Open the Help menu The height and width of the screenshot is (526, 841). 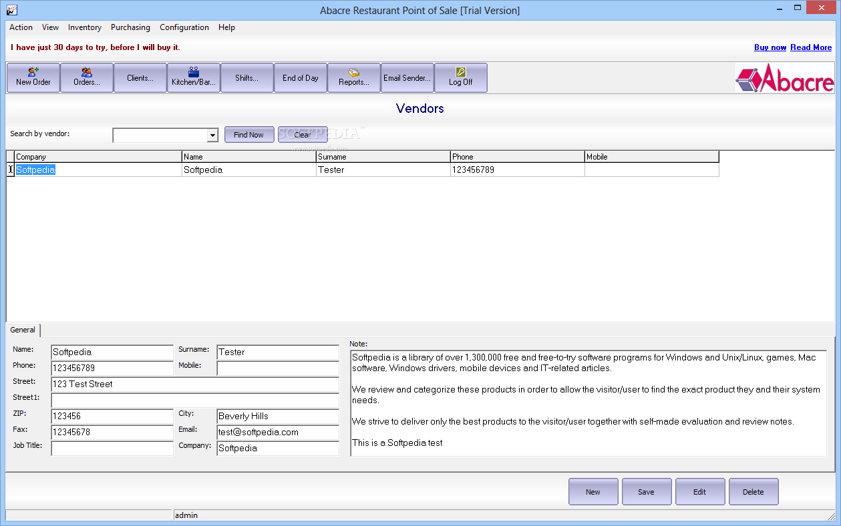coord(226,27)
